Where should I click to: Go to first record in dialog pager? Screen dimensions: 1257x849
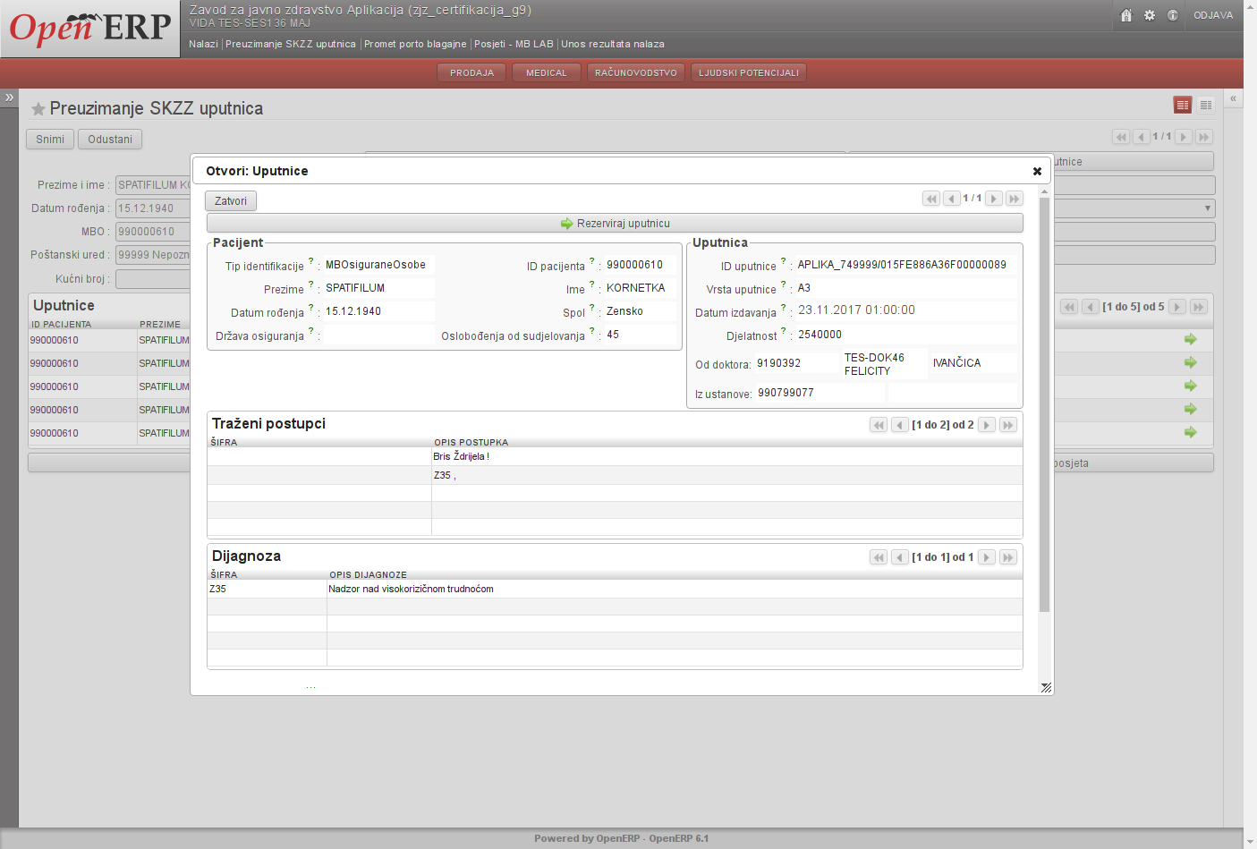[931, 199]
